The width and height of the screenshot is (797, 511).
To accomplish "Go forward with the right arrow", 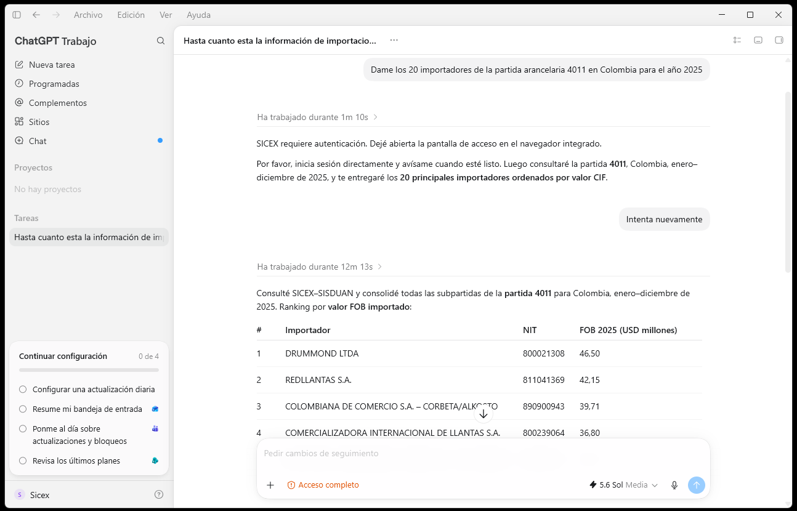I will click(56, 15).
